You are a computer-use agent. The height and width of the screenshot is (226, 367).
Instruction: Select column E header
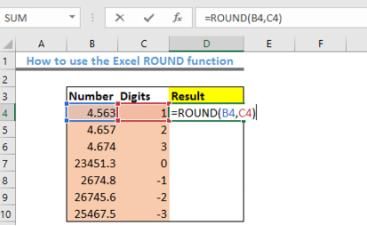269,44
